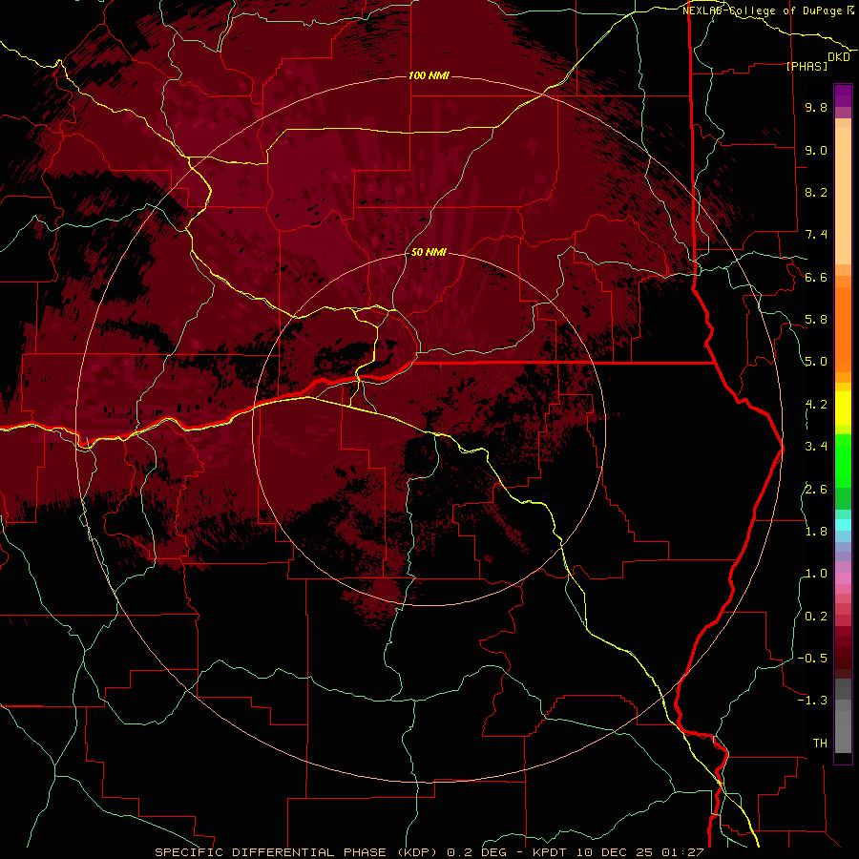This screenshot has width=859, height=859.
Task: Click the "01:27" timestamp in caption
Action: click(x=682, y=852)
